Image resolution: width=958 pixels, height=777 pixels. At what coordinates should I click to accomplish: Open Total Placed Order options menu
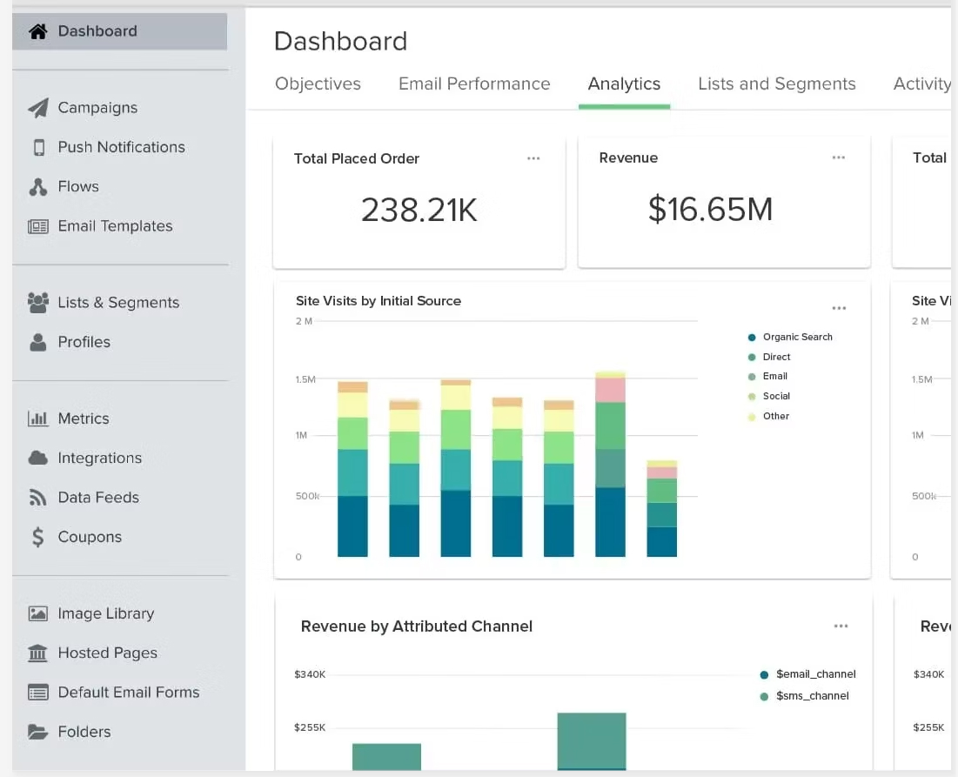point(533,158)
